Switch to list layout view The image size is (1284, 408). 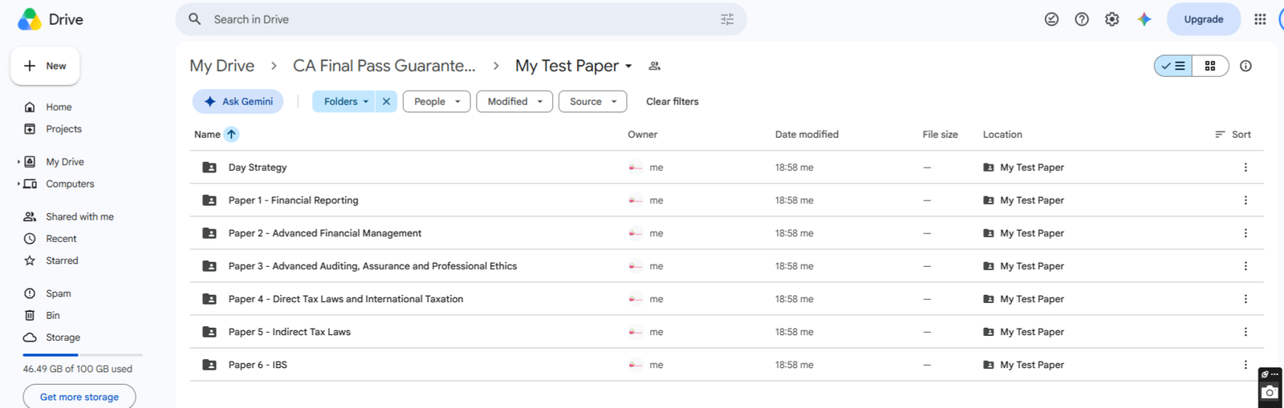[x=1173, y=66]
